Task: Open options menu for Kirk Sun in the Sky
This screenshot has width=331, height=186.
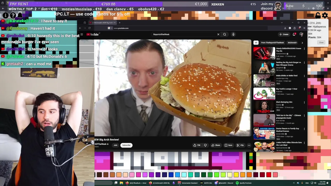Action: click(304, 116)
